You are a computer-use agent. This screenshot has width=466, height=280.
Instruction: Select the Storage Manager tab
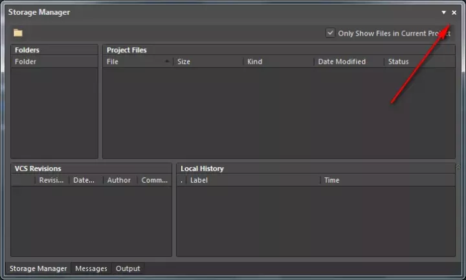pos(38,268)
